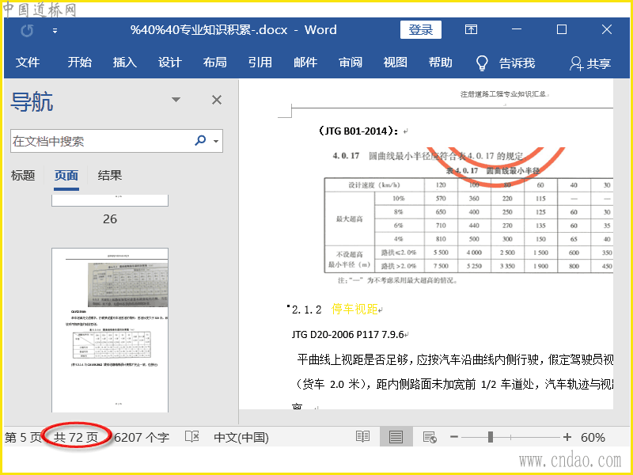Expand search options dropdown arrow

[x=216, y=141]
